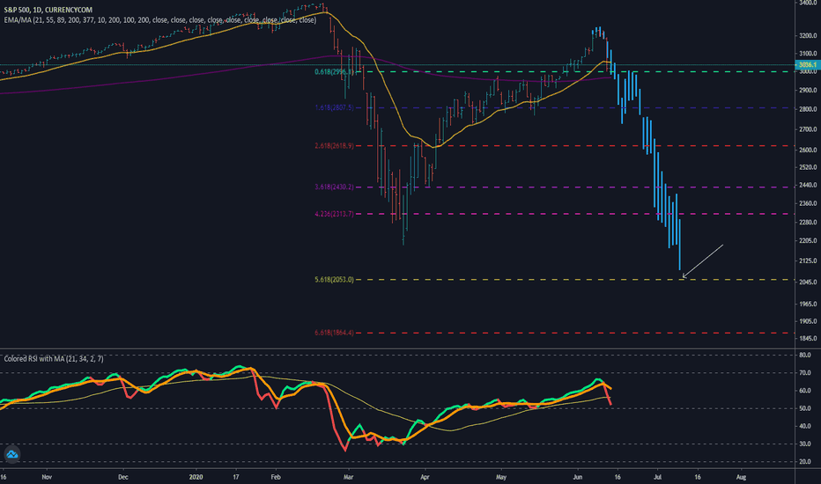
Task: Click the May date on time axis
Action: coord(501,477)
